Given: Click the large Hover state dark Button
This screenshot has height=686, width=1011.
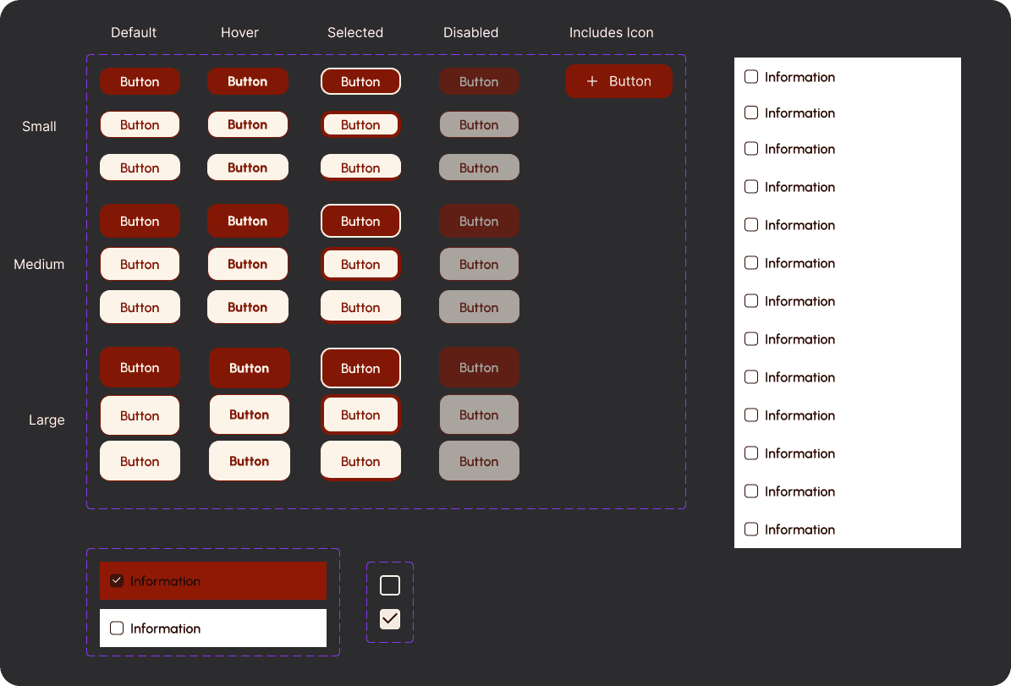Looking at the screenshot, I should click(x=250, y=367).
